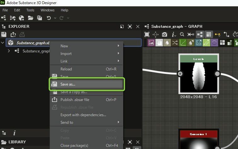Add the teal Distance node icon
The height and width of the screenshot is (149, 238).
tap(199, 43)
